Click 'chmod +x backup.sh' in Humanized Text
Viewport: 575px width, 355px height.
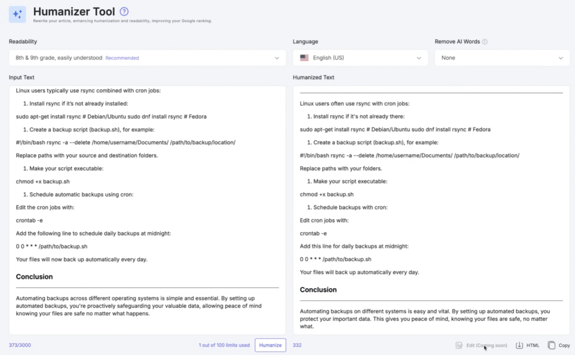coord(326,194)
